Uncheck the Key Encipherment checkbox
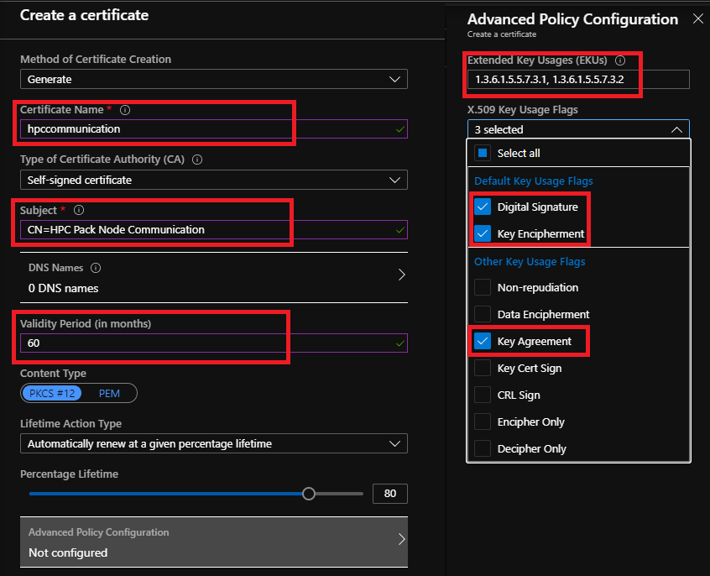The height and width of the screenshot is (576, 710). 483,233
